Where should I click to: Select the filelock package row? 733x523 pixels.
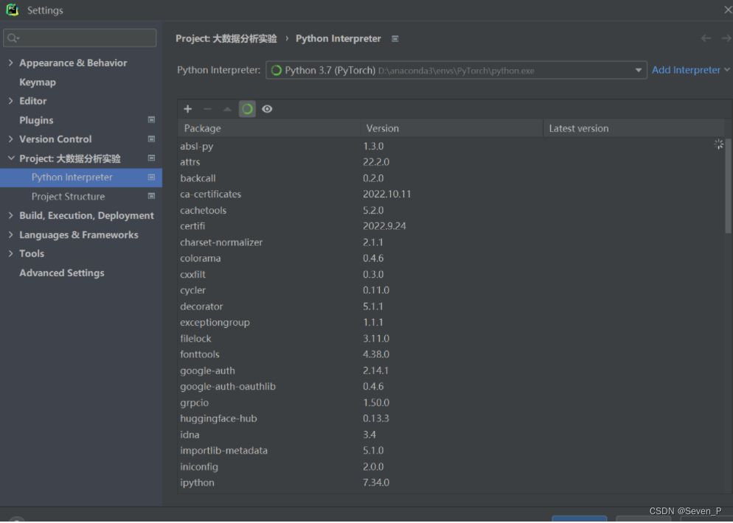451,338
